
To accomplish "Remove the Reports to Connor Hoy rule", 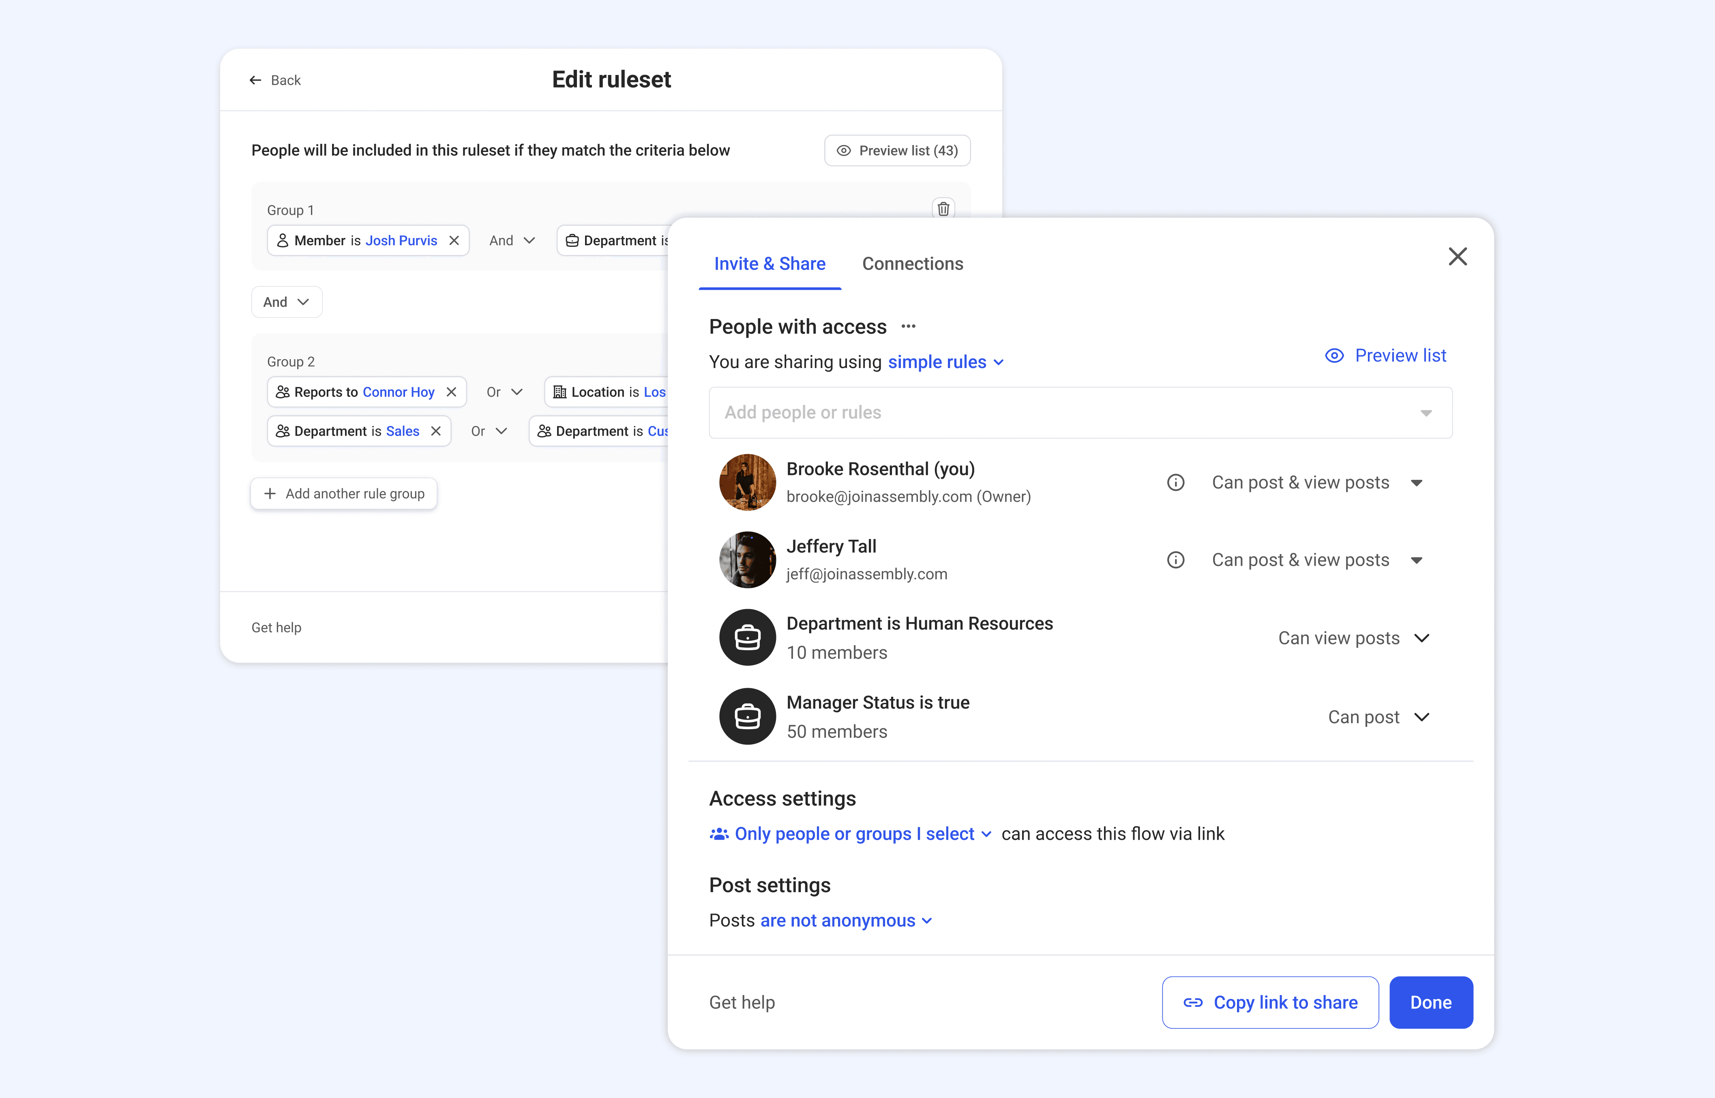I will point(451,392).
